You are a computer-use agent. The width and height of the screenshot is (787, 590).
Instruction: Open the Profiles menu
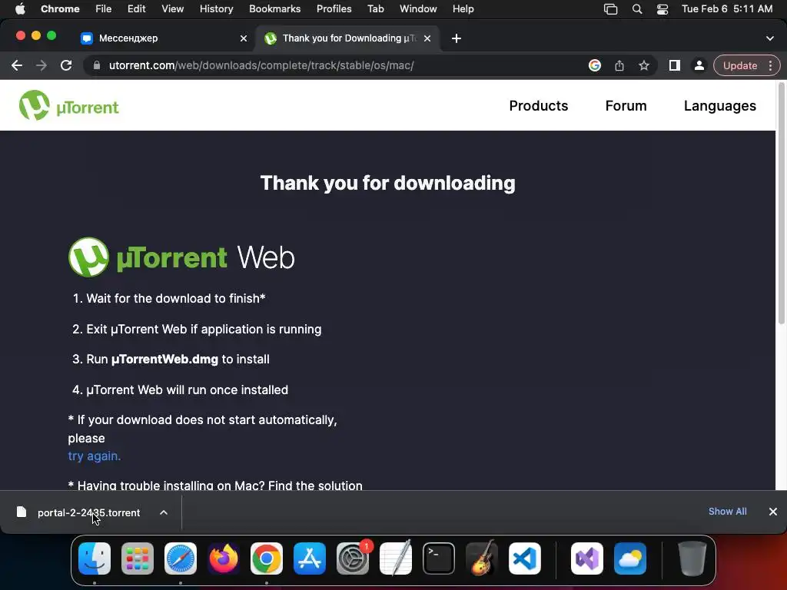(x=334, y=8)
